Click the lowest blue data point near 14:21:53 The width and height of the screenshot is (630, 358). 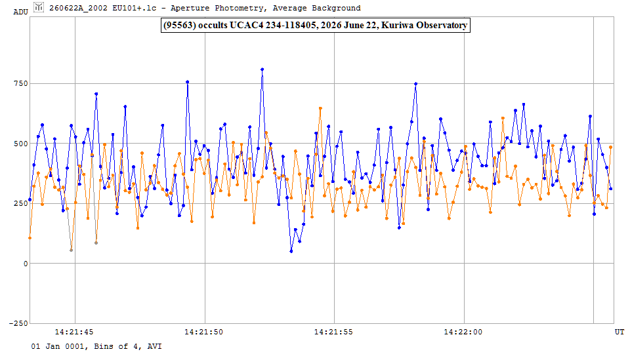pos(291,251)
